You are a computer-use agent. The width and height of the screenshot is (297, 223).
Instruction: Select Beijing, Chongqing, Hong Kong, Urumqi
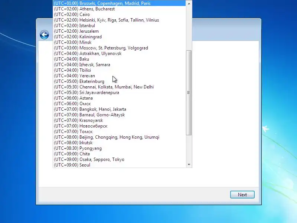tap(119, 137)
